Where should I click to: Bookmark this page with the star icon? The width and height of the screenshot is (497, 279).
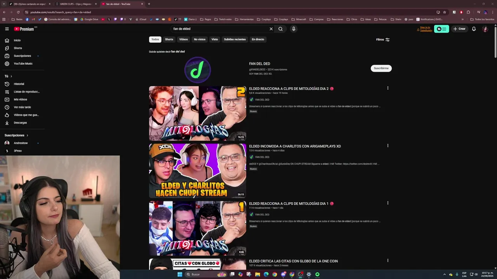pyautogui.click(x=445, y=12)
